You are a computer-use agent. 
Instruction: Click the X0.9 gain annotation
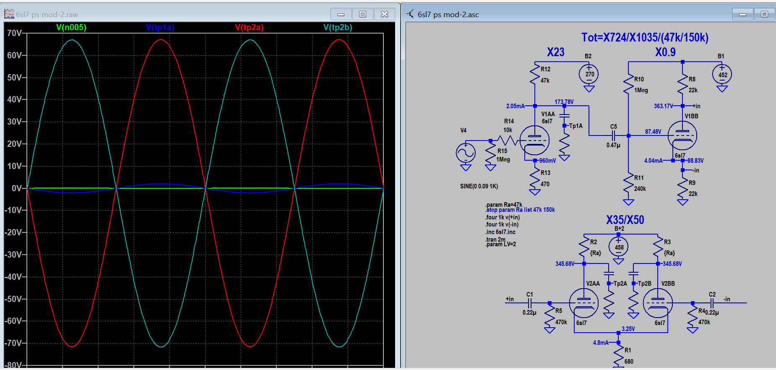666,52
